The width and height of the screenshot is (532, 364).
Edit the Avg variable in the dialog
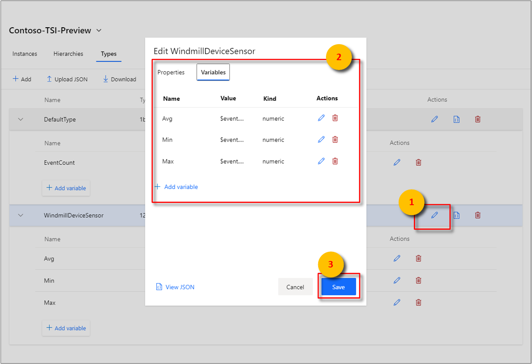[321, 118]
